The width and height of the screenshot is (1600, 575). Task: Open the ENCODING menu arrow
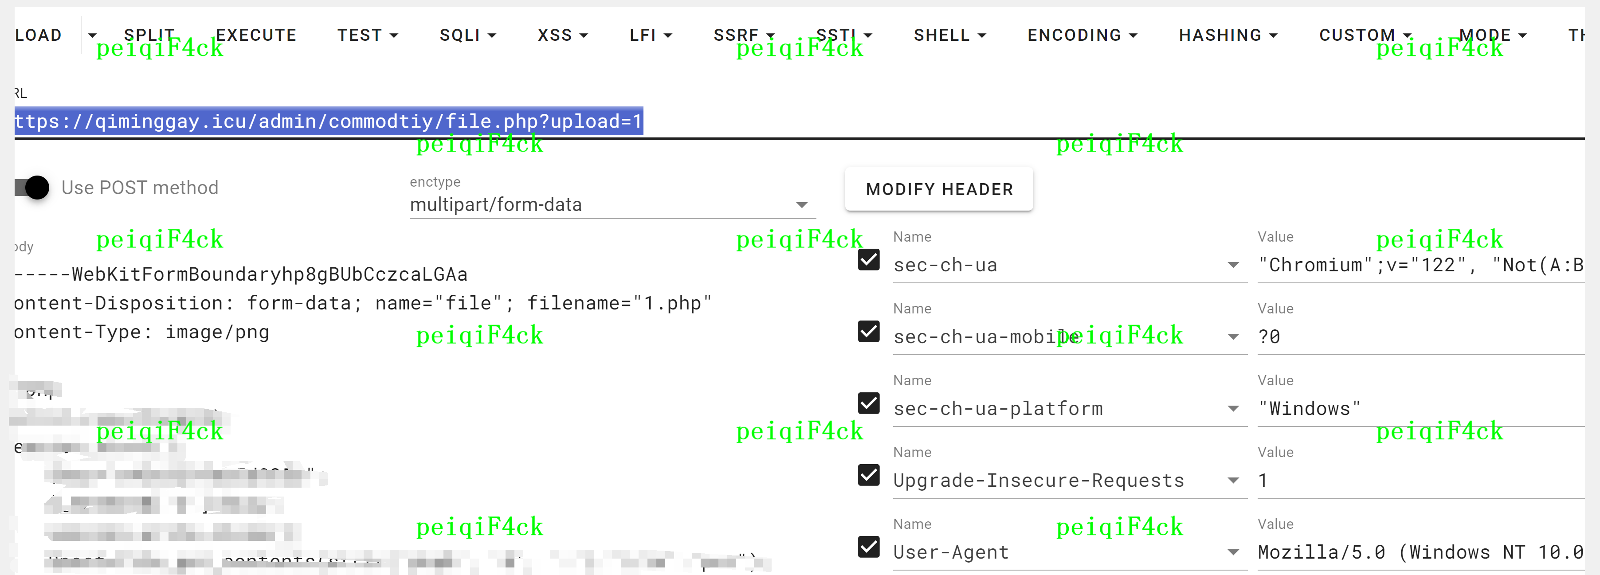click(x=1133, y=35)
